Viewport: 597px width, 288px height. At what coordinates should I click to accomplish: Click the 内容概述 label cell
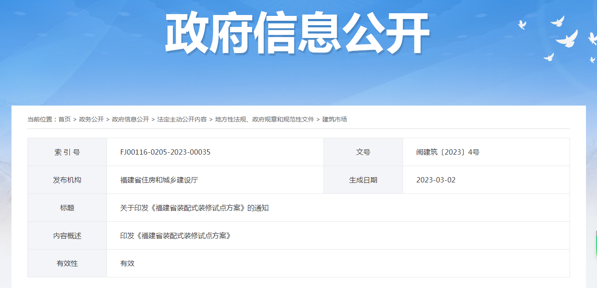(x=67, y=235)
